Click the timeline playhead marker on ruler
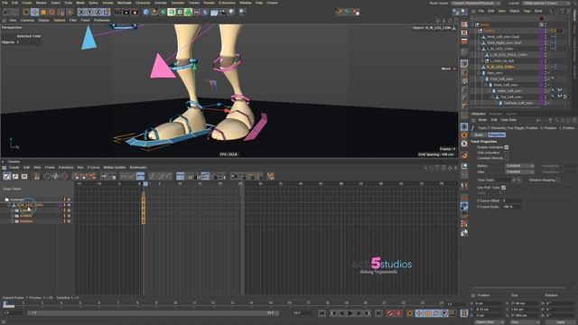Viewport: 578px width, 325px height. [x=145, y=184]
